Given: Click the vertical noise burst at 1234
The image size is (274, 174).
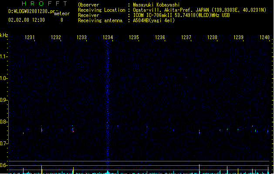Looking at the screenshot, I should [108, 105].
